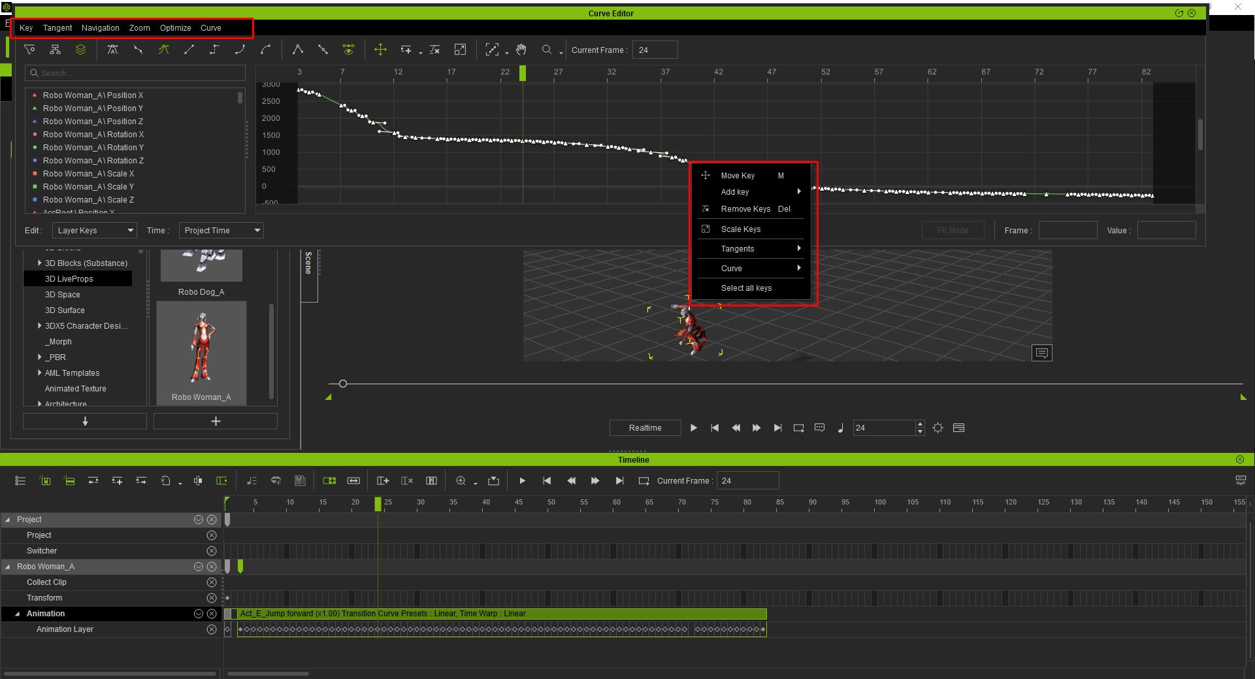Select Robo Woman_A\ Scale X channel

click(x=88, y=174)
